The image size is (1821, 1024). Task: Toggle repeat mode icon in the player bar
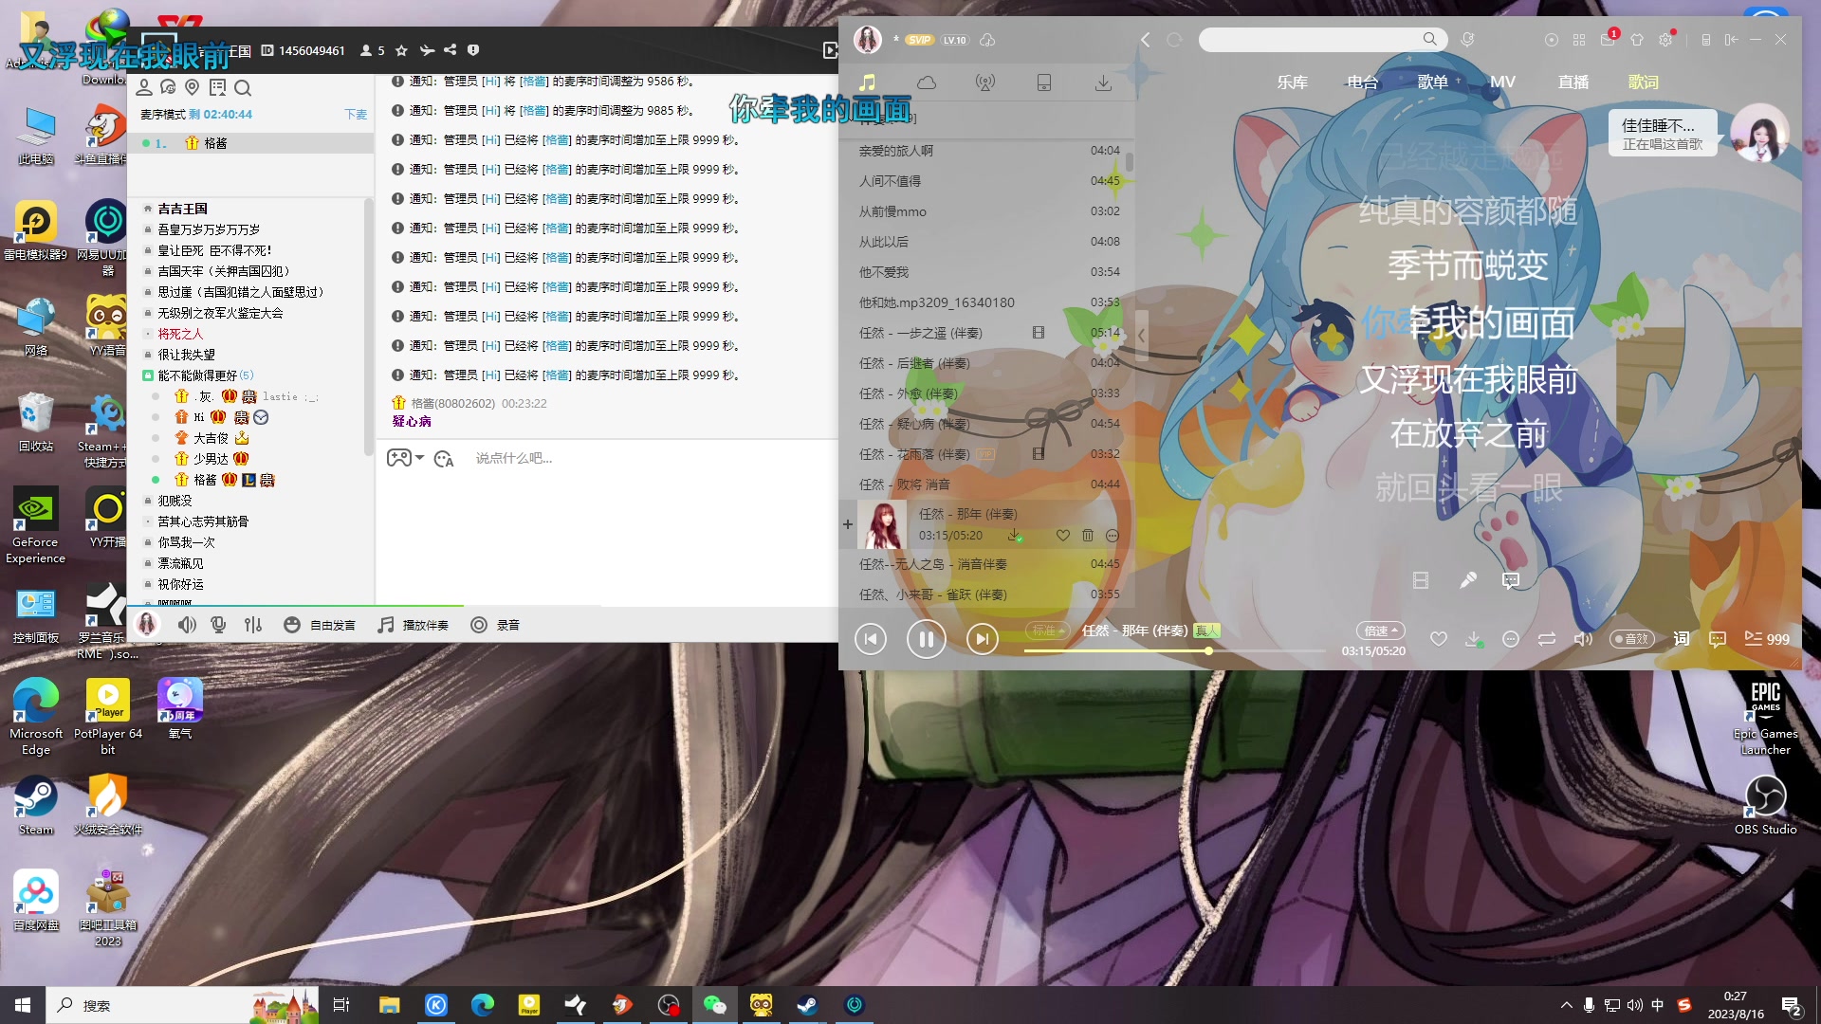(1546, 639)
